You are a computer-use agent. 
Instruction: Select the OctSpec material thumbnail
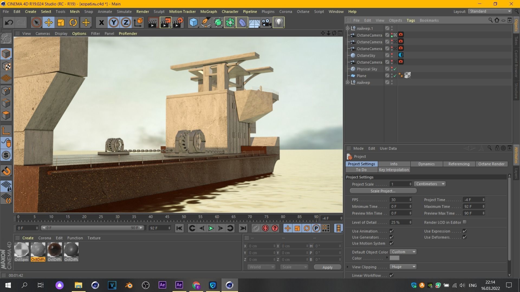click(x=21, y=250)
